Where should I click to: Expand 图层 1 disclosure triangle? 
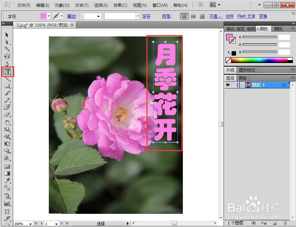242,85
